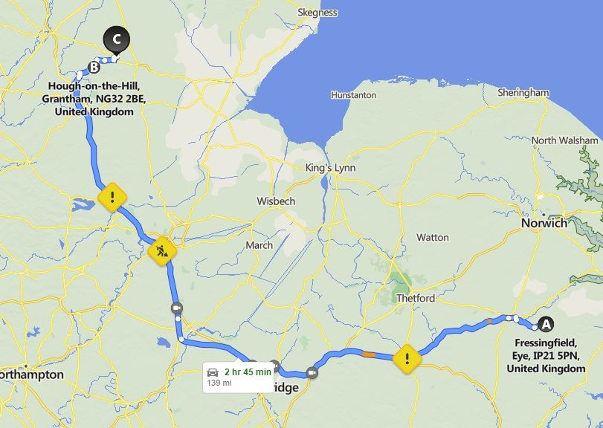
Task: Select the waypoint marker B
Action: [x=94, y=68]
